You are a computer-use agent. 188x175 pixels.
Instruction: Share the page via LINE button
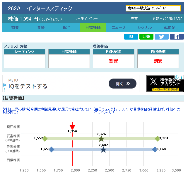click(146, 37)
